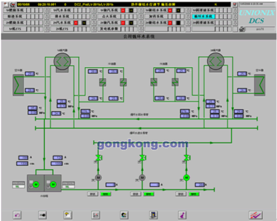277x221 pixels.
Task: Click the purple cone icon in bottom toolbar
Action: pyautogui.click(x=182, y=215)
